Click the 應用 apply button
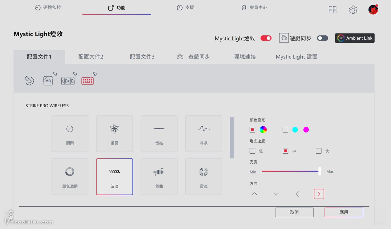The image size is (391, 229). coord(344,212)
